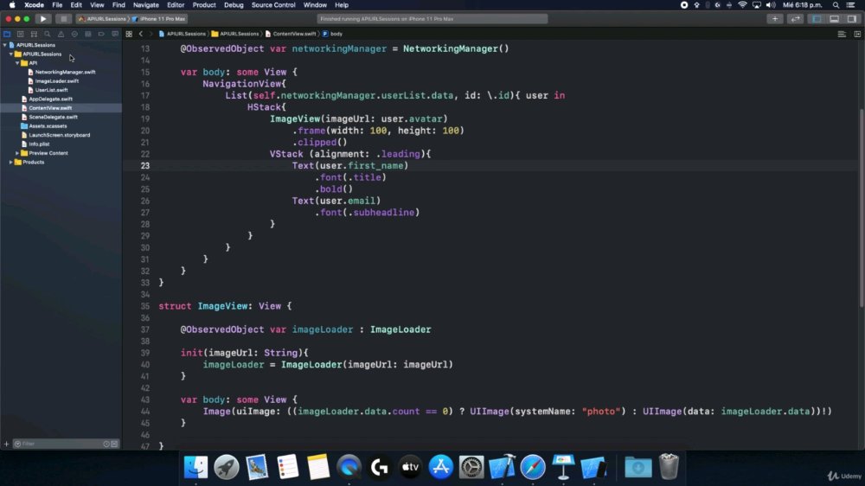Show the Find navigator search icon
This screenshot has width=865, height=486.
coord(47,35)
